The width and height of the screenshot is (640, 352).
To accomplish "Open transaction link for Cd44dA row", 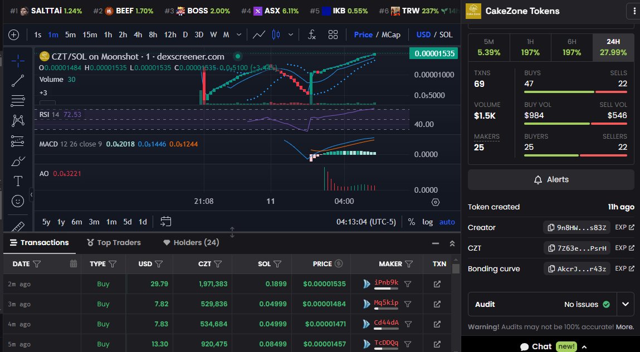I will [x=437, y=324].
